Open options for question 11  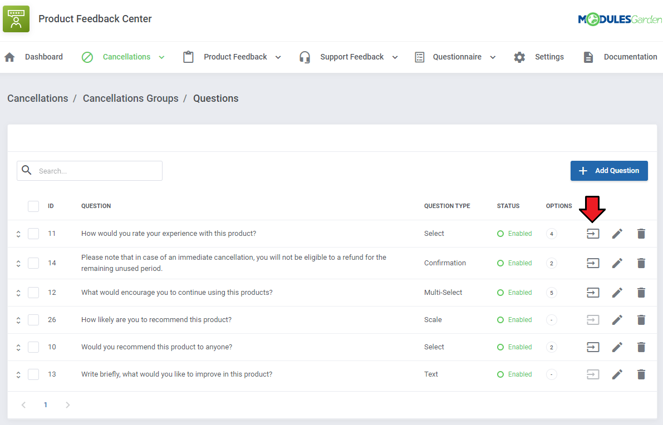tap(593, 234)
